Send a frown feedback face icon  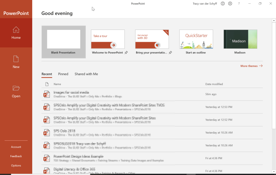pyautogui.click(x=230, y=4)
